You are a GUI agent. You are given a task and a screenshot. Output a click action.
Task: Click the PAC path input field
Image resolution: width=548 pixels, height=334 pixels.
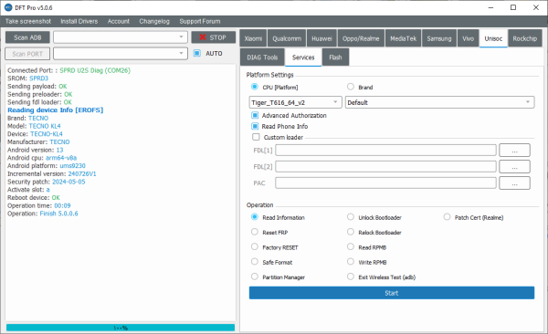pos(385,183)
